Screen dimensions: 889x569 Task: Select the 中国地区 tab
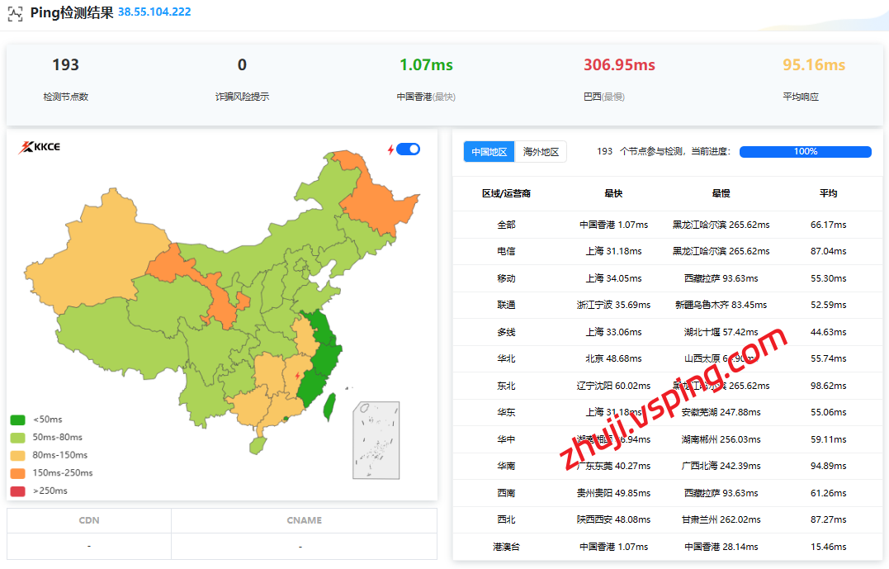(x=489, y=152)
